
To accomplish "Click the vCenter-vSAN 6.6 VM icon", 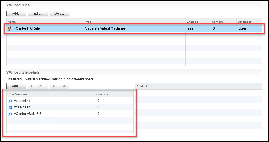I will click(x=10, y=114).
